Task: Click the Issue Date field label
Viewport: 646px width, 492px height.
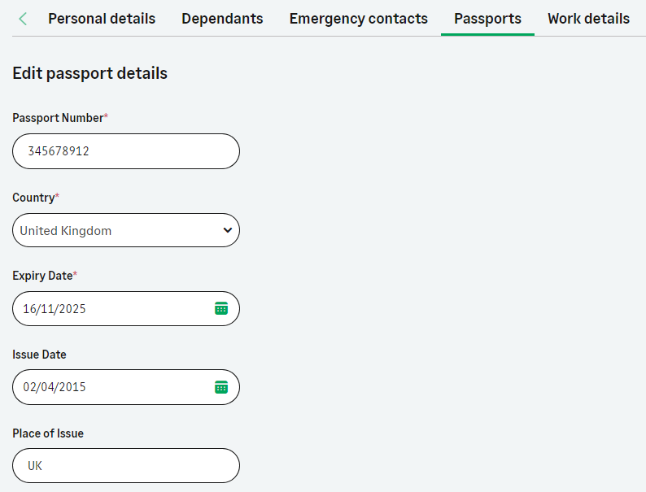Action: (x=39, y=355)
